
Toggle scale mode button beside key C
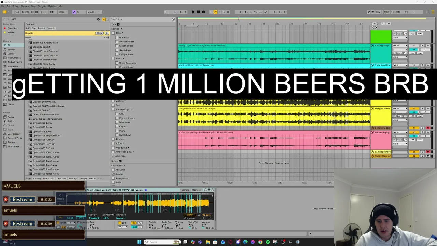pos(74,12)
